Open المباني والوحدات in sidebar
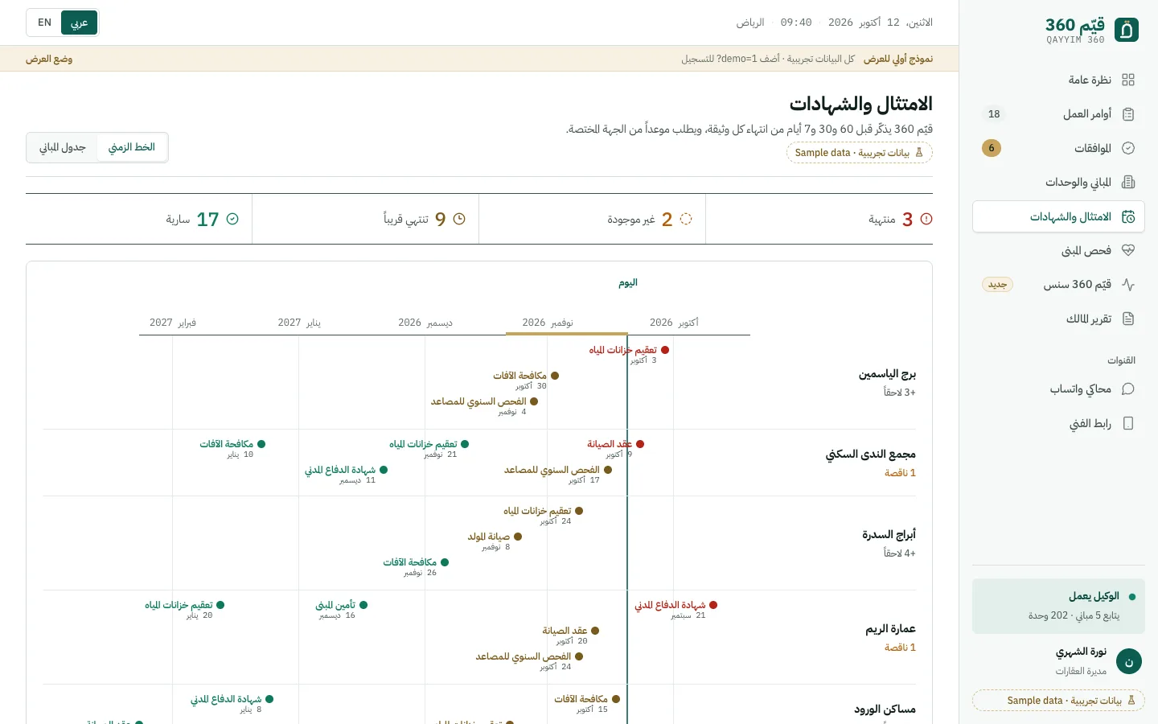Image resolution: width=1158 pixels, height=724 pixels. coord(1058,183)
